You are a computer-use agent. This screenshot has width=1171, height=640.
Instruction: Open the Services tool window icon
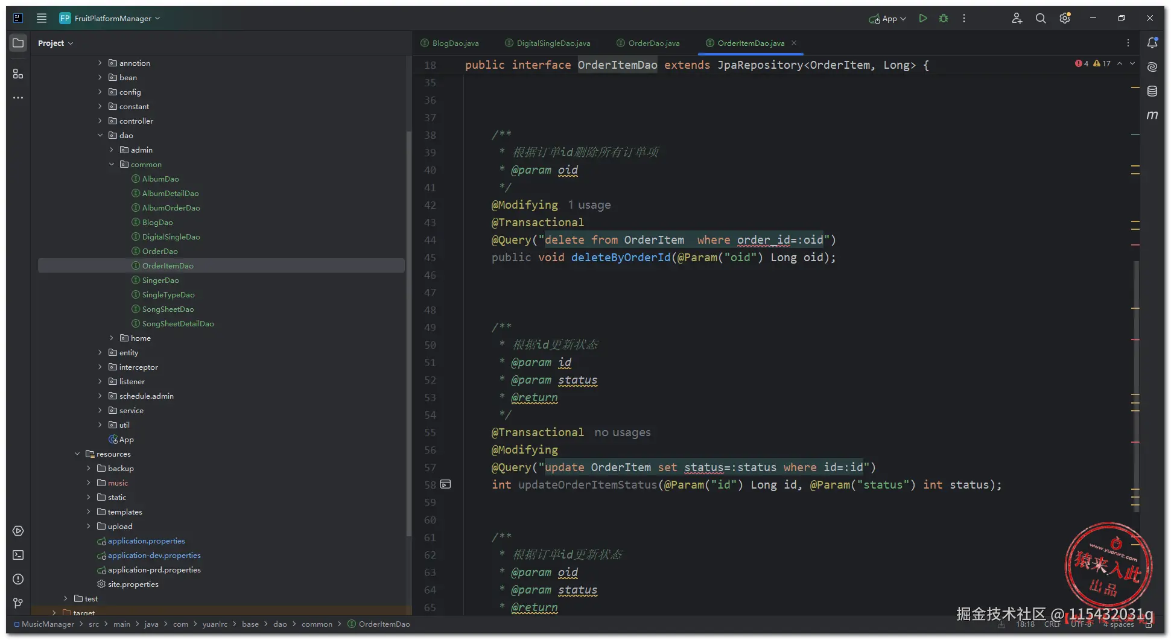tap(18, 531)
